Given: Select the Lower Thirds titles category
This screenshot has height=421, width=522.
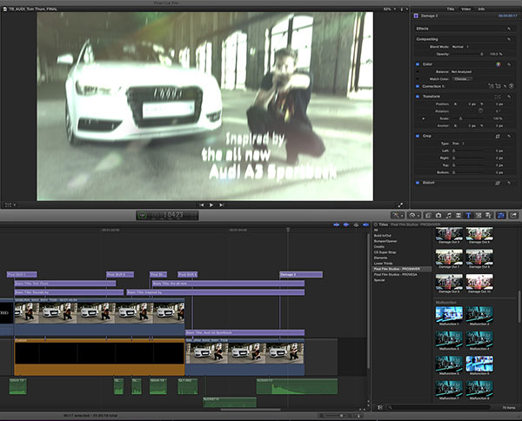Looking at the screenshot, I should 383,264.
